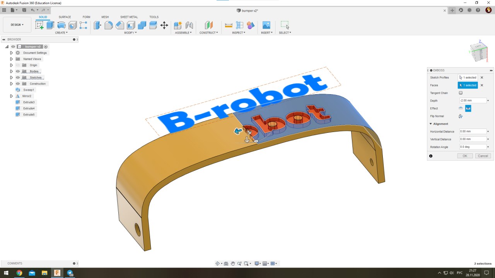Open the Rotation Angle dropdown arrow

[x=488, y=147]
